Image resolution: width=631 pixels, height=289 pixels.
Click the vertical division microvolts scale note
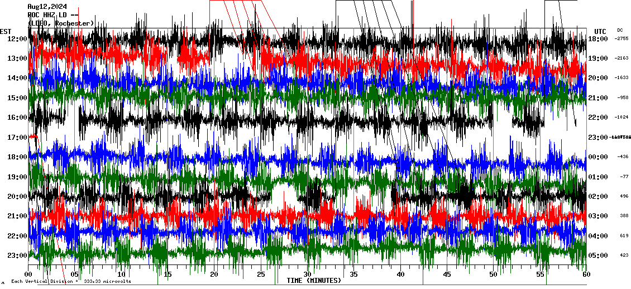pyautogui.click(x=71, y=281)
